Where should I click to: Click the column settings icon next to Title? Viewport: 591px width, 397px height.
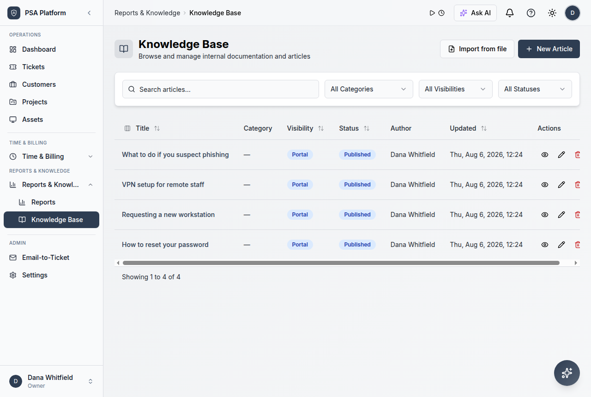(128, 128)
